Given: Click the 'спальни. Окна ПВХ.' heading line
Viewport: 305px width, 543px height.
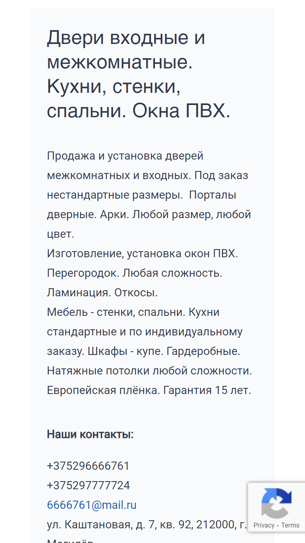Looking at the screenshot, I should point(139,111).
